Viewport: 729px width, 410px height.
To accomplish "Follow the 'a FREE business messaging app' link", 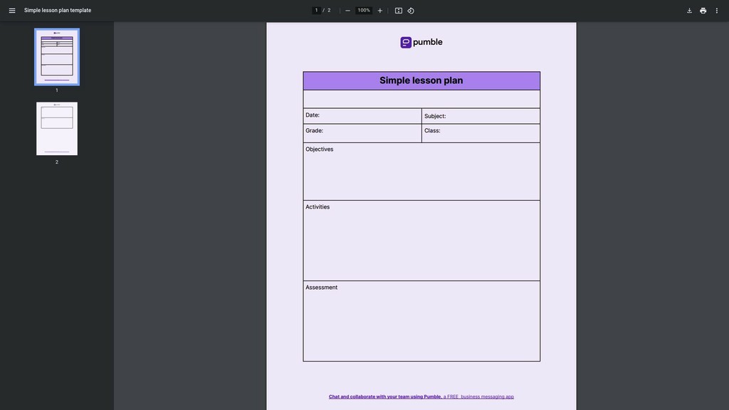I will tap(478, 396).
